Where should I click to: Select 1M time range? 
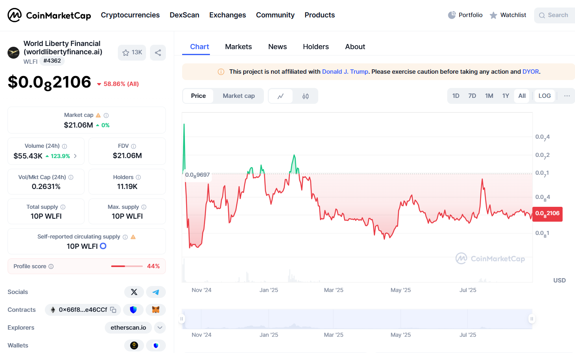point(489,96)
